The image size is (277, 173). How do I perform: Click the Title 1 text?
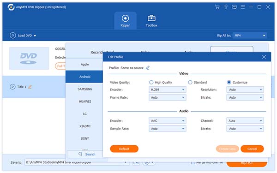[x=22, y=87]
